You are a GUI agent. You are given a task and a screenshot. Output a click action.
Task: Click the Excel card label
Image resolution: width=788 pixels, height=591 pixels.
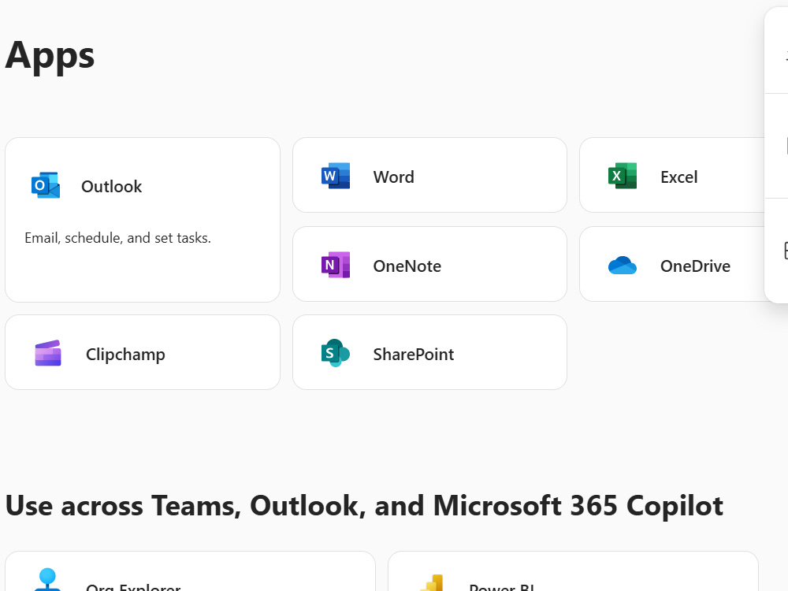tap(679, 177)
